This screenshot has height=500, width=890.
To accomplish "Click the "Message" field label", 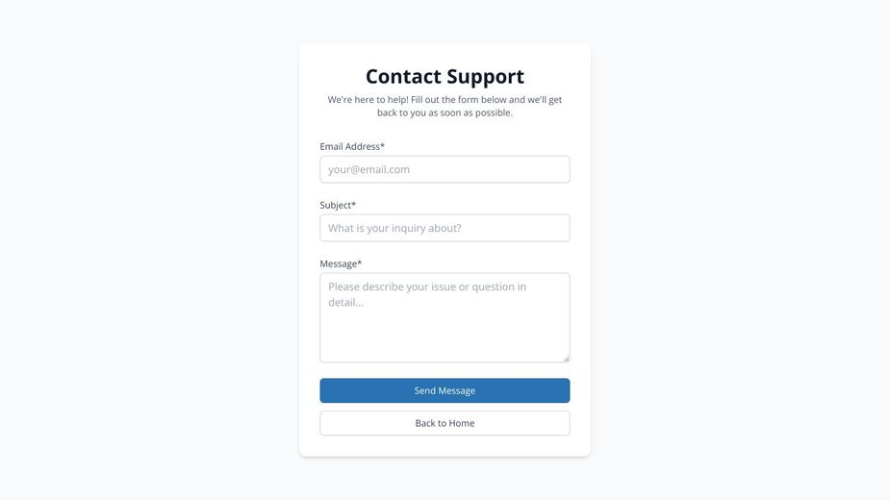I will (338, 263).
